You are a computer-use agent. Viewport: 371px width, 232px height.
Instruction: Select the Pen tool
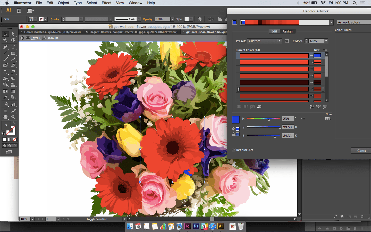point(5,47)
